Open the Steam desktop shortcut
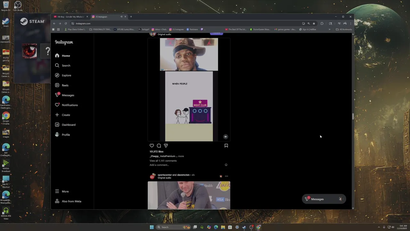The height and width of the screenshot is (231, 410). click(6, 22)
